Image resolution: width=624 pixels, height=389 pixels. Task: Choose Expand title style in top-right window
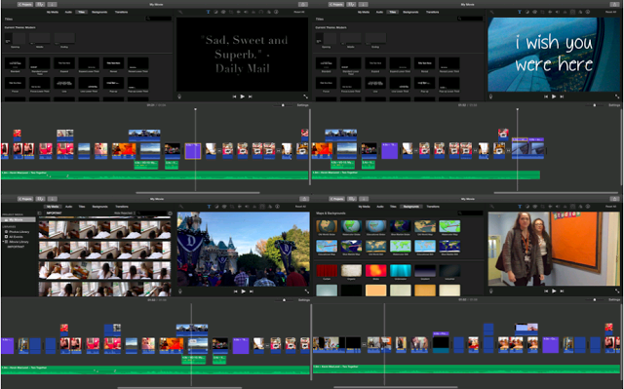pyautogui.click(x=375, y=64)
